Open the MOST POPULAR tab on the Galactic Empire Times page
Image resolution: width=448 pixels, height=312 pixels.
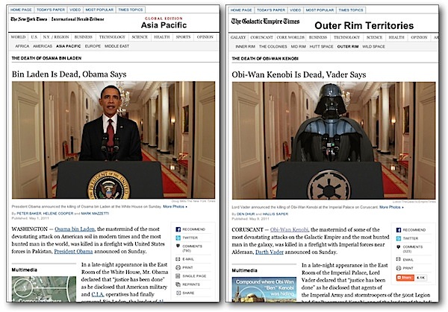pyautogui.click(x=320, y=10)
